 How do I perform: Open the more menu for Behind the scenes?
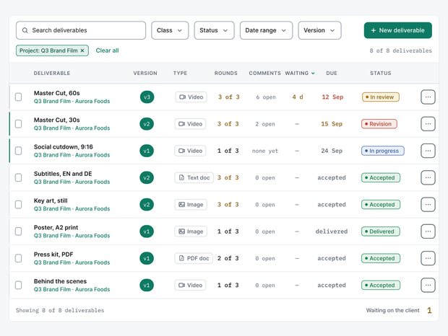pyautogui.click(x=428, y=285)
